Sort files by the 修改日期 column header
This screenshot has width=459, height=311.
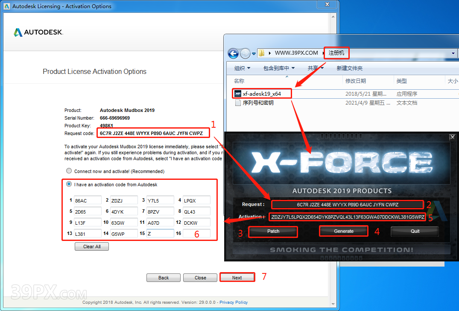pos(355,81)
